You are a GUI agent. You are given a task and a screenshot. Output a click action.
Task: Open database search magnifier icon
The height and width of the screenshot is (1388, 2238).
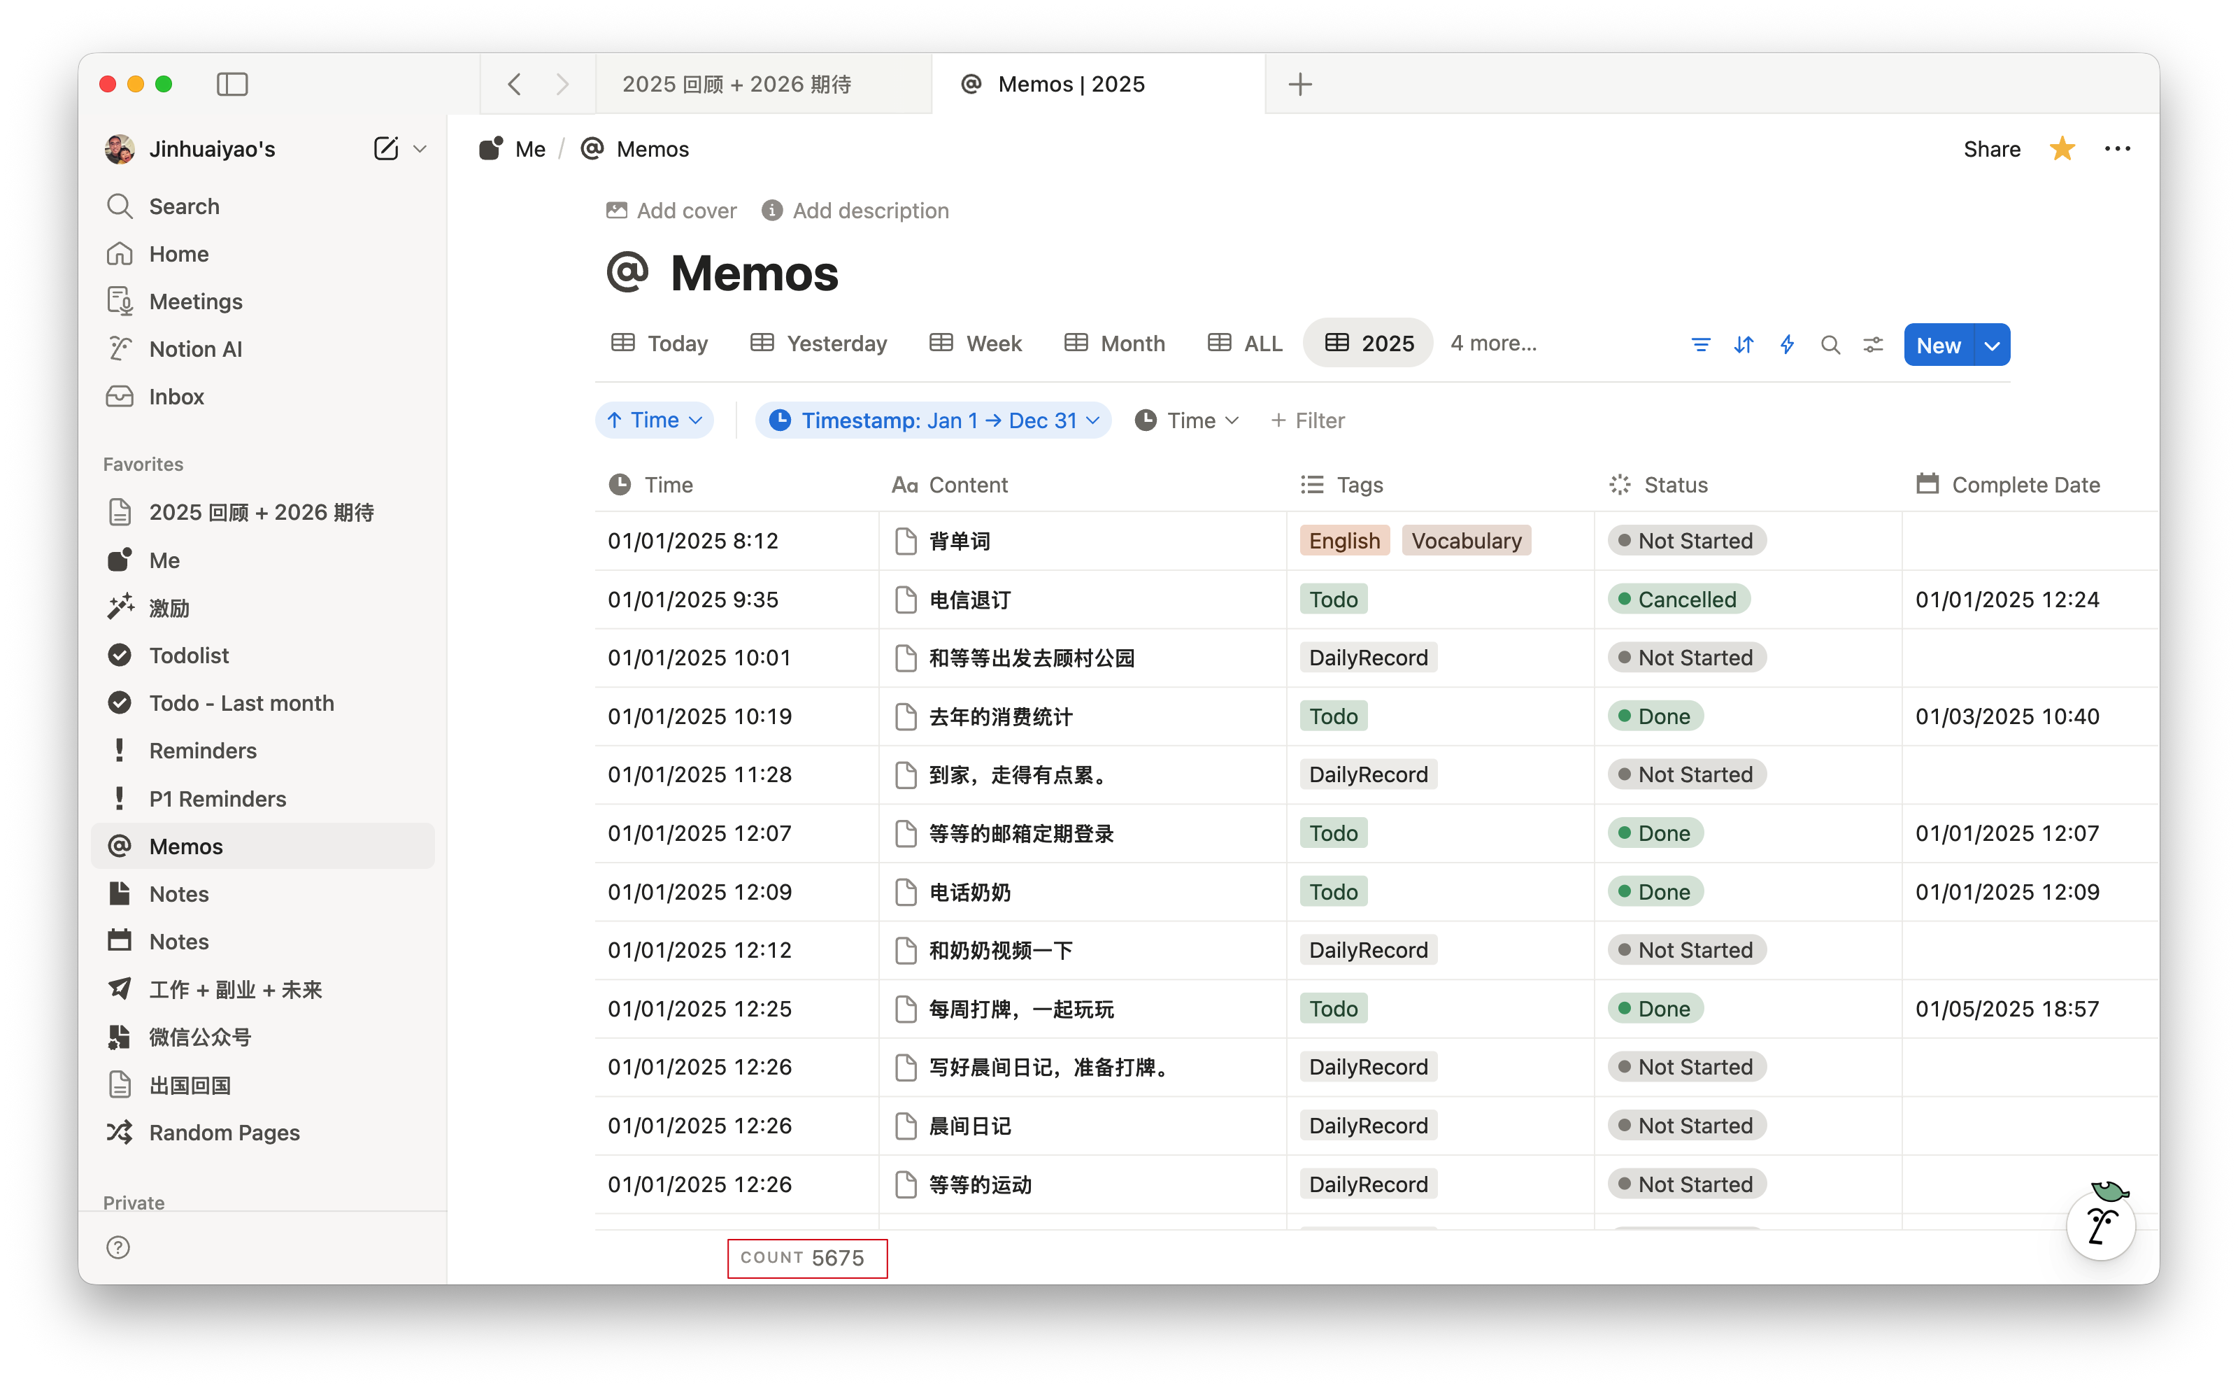tap(1830, 345)
